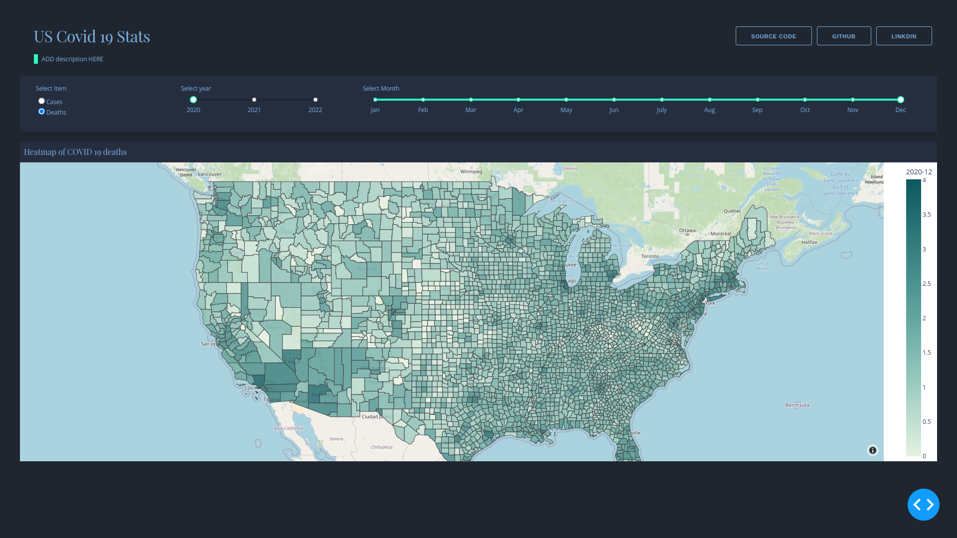Set the year slider to 2022
The image size is (957, 538).
(x=315, y=100)
